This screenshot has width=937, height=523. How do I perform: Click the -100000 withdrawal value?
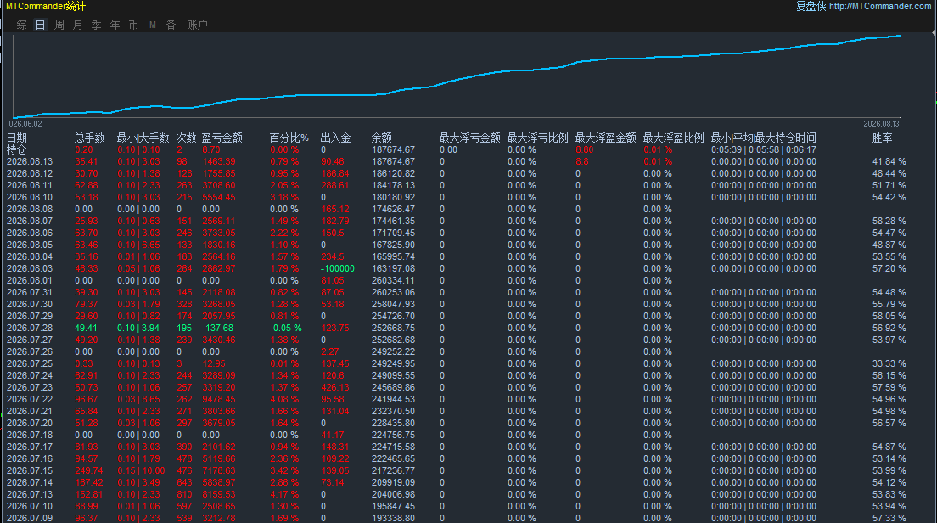(338, 268)
